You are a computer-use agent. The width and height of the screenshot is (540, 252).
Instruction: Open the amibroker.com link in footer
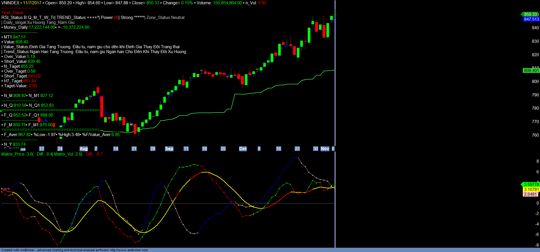[129, 250]
